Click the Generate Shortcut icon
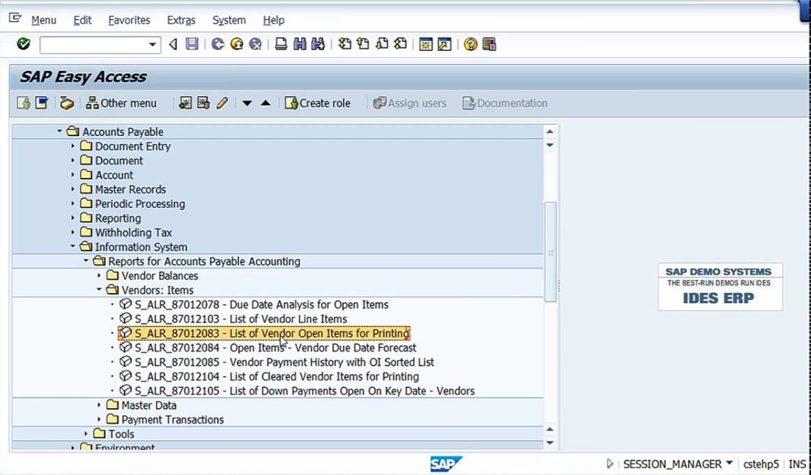Image resolution: width=811 pixels, height=475 pixels. point(444,44)
